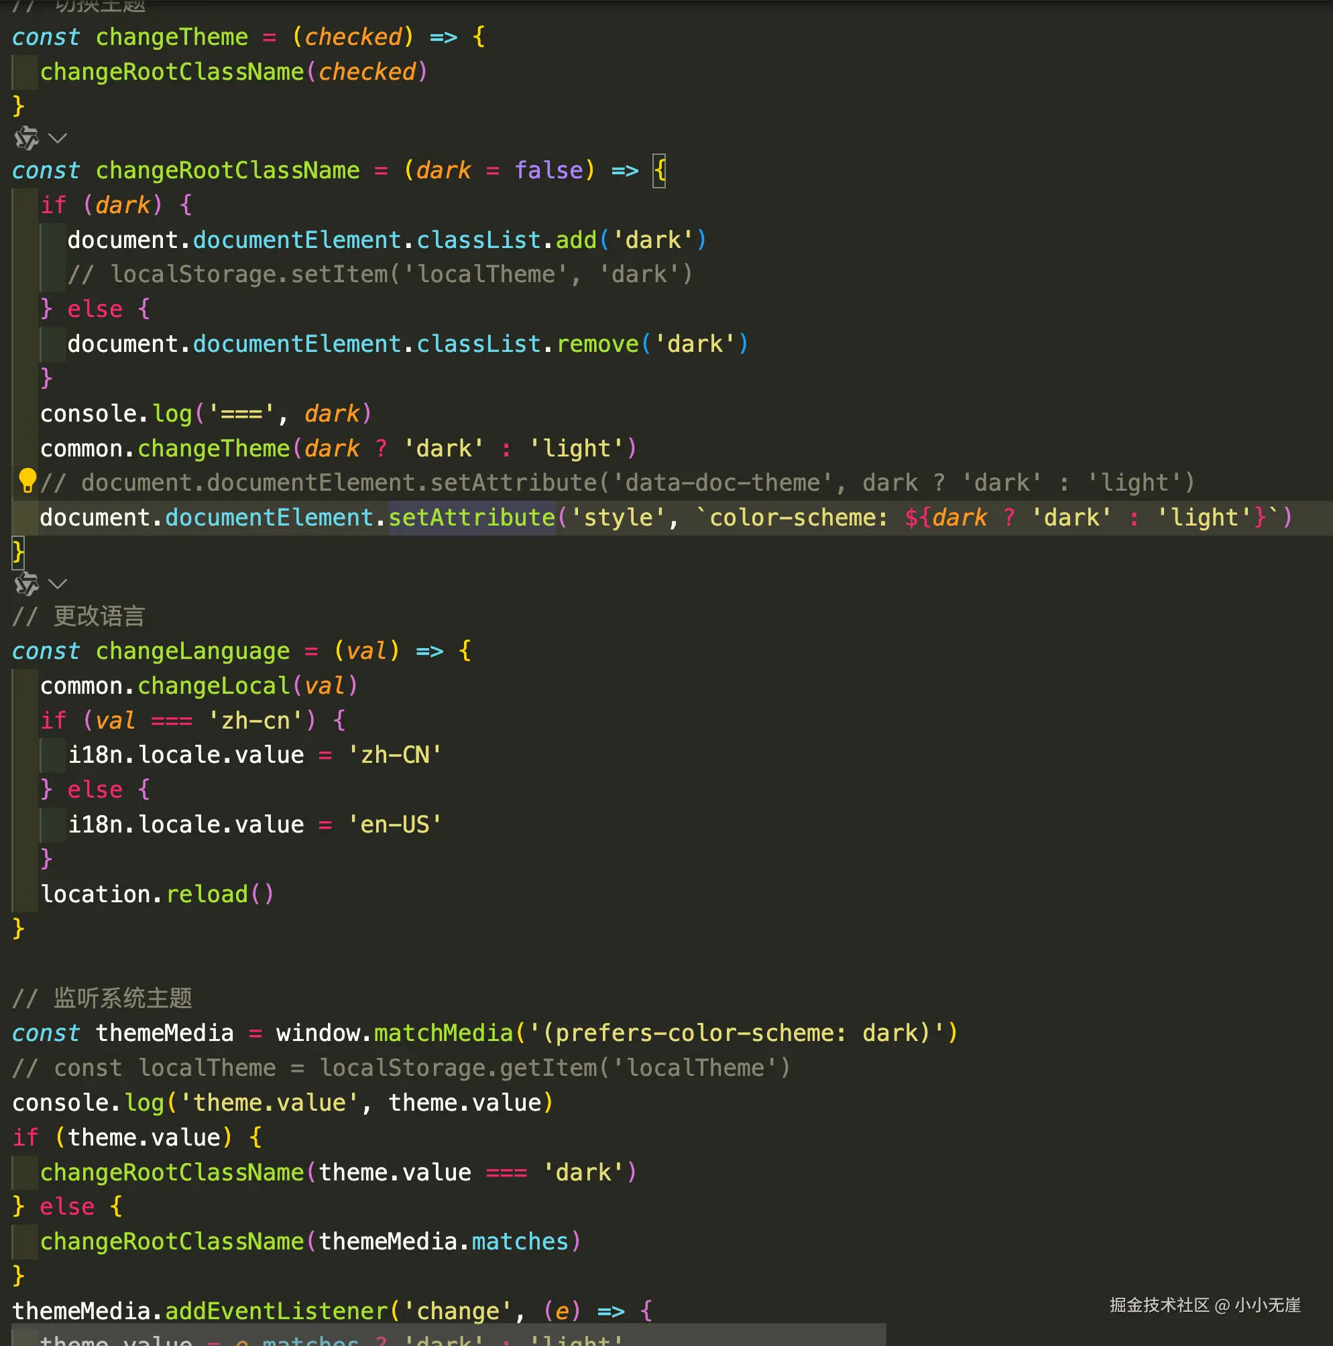Screen dimensions: 1333x1346
Task: Click the 'zh-CN' string literal
Action: [x=394, y=755]
